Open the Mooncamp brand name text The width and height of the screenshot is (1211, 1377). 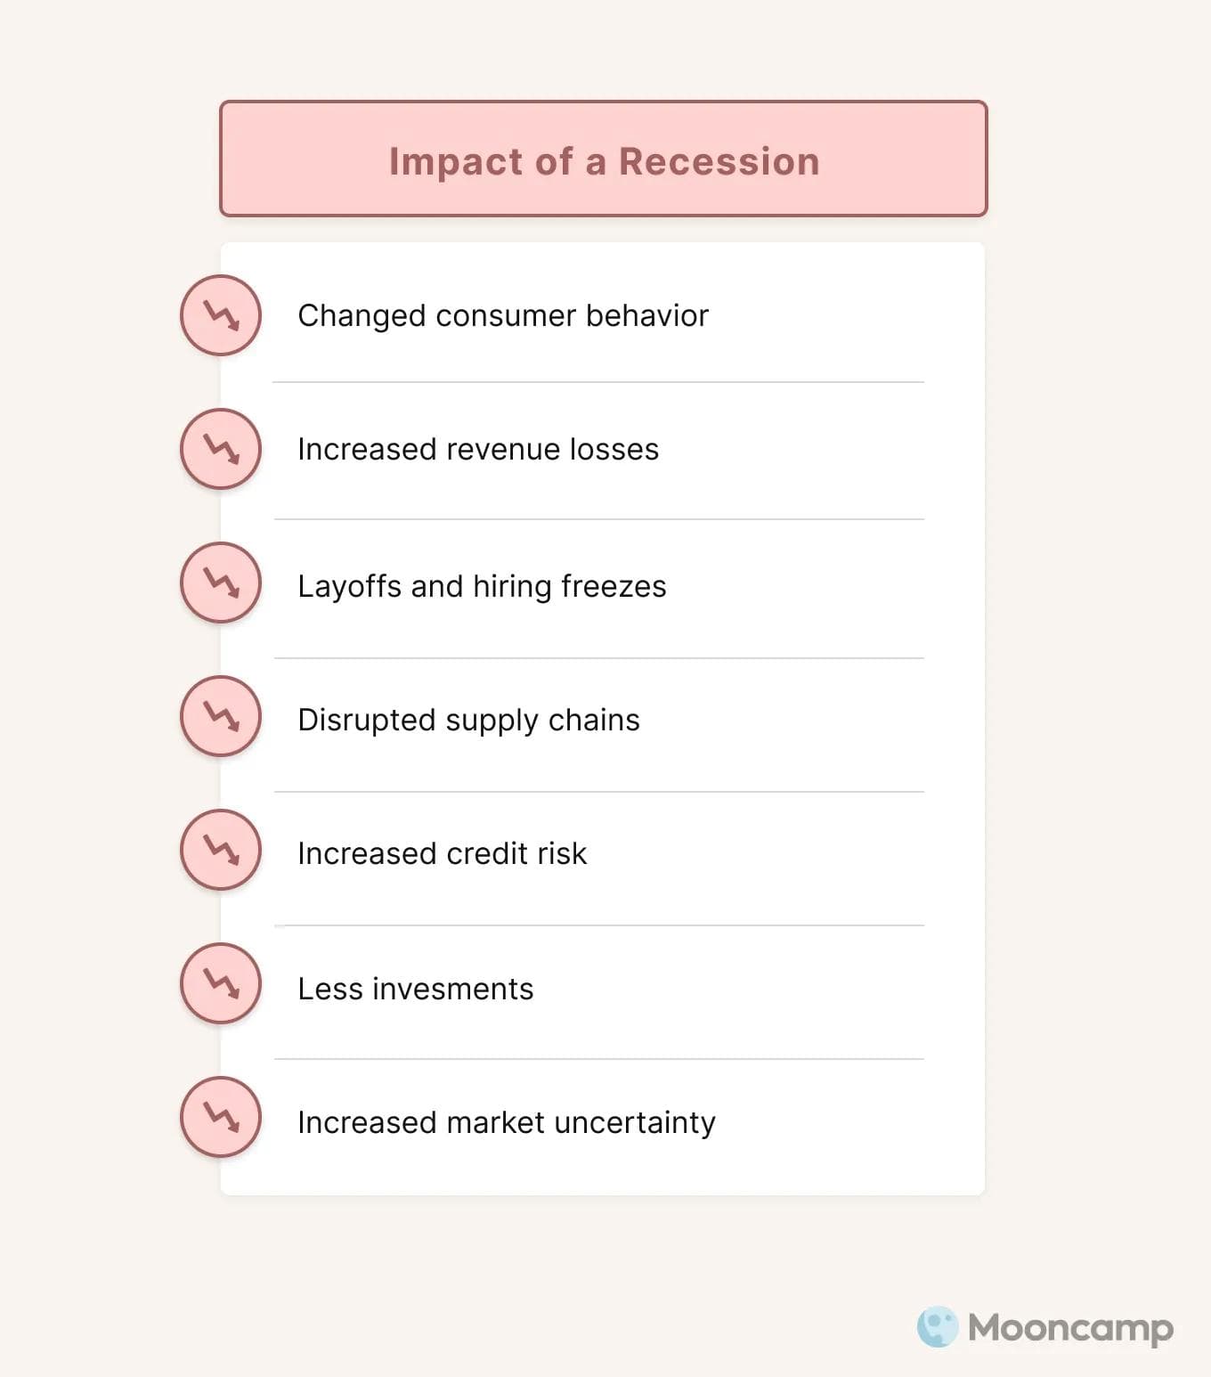1070,1328
